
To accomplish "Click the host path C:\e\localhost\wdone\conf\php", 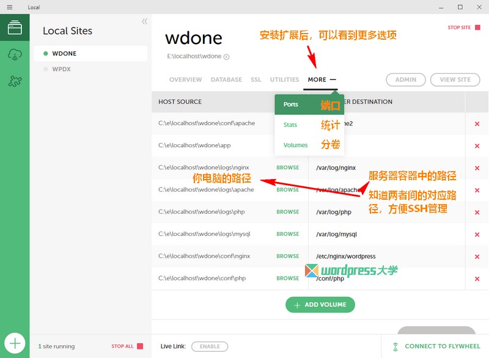I will tap(202, 278).
